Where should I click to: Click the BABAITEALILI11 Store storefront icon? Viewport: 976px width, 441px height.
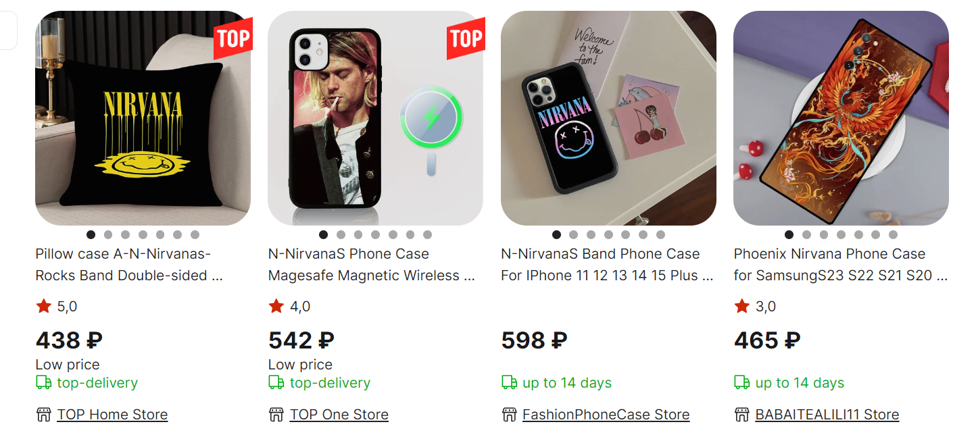tap(741, 415)
